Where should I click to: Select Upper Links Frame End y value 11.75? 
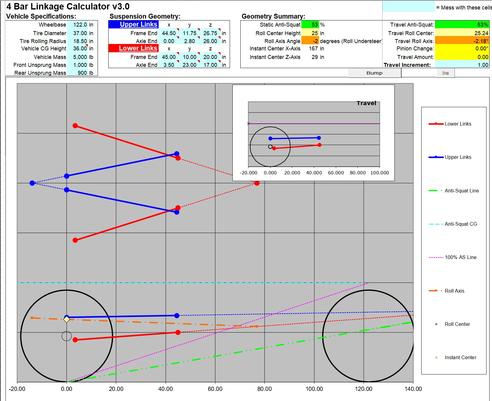pyautogui.click(x=189, y=33)
